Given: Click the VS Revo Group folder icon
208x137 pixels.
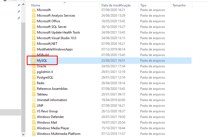Looking at the screenshot, I should [x=34, y=111].
